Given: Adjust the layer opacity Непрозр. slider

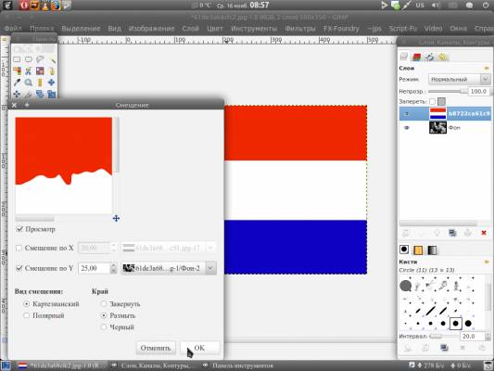Looking at the screenshot, I should [x=448, y=92].
